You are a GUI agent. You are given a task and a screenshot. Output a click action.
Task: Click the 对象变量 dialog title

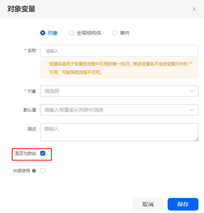(21, 9)
